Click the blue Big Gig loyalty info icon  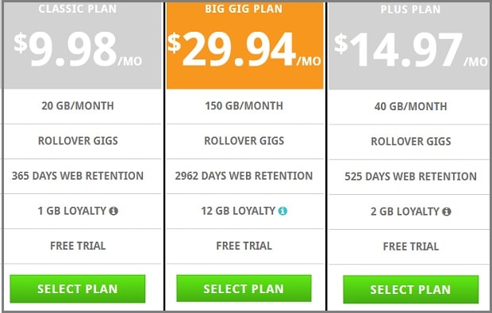283,211
